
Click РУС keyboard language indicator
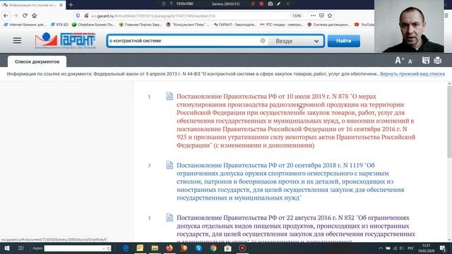(411, 248)
